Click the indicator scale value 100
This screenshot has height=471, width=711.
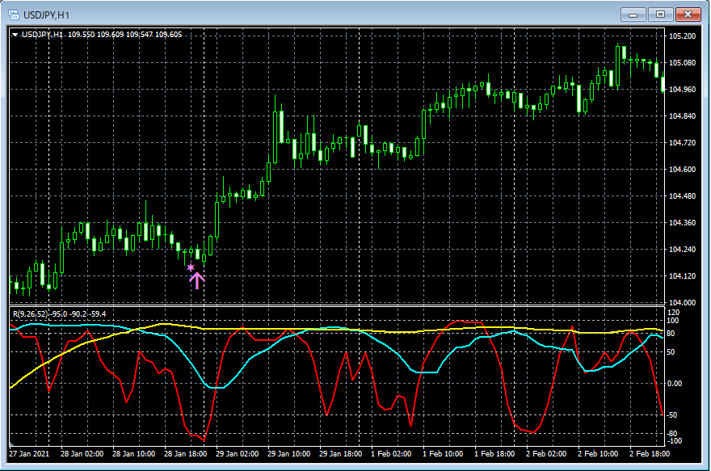674,321
